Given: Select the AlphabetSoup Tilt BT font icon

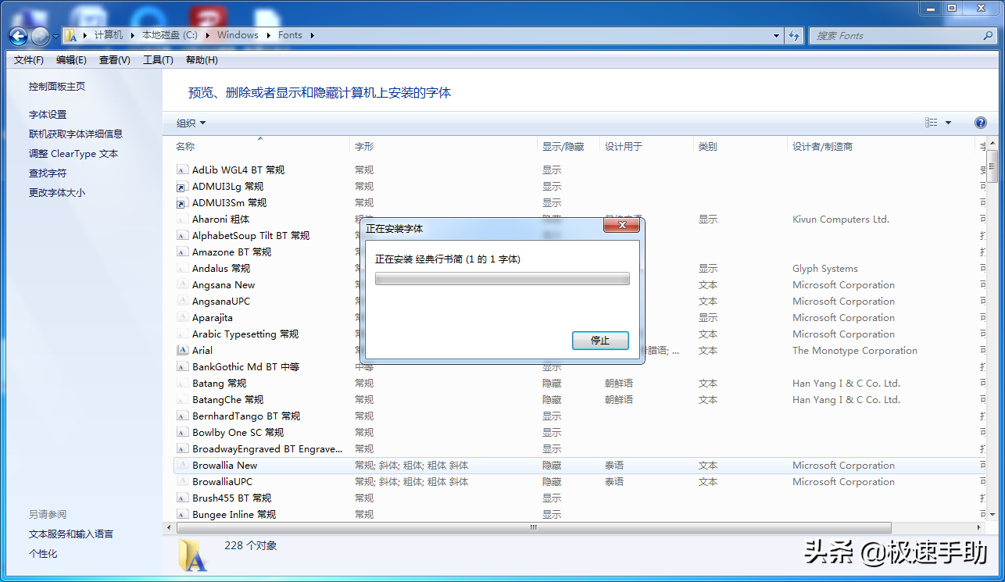Looking at the screenshot, I should (182, 235).
